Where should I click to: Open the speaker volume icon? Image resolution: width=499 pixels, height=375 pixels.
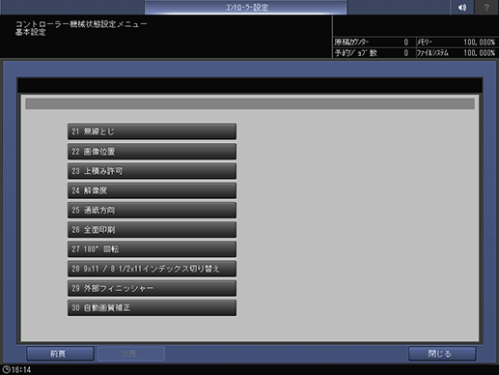pos(462,7)
